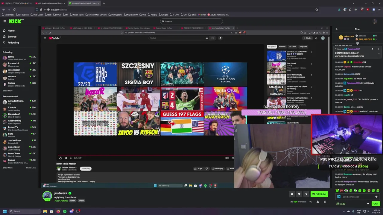Image resolution: width=383 pixels, height=215 pixels.
Task: Collapse pinned message with chevron
Action: point(379,54)
